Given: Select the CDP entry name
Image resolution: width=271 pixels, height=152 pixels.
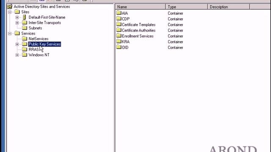Looking at the screenshot, I should click(126, 19).
